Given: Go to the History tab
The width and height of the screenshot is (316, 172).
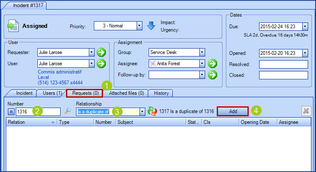Looking at the screenshot, I should (x=161, y=93).
